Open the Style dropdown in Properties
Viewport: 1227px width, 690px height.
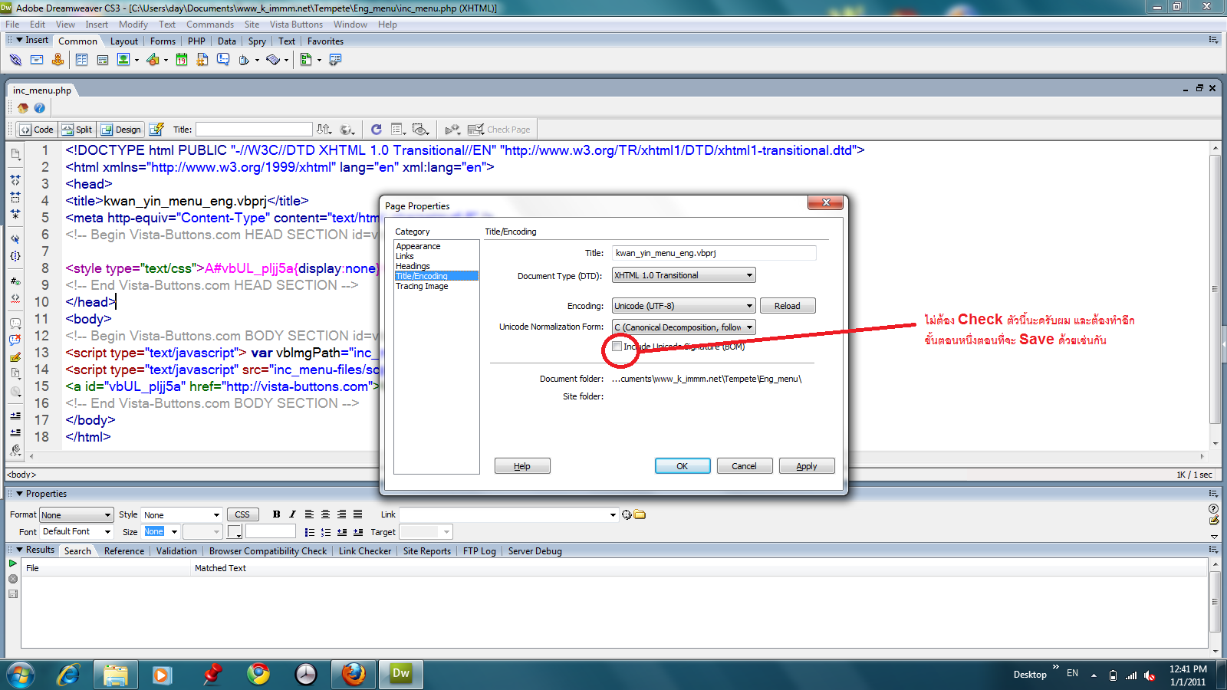tap(182, 515)
